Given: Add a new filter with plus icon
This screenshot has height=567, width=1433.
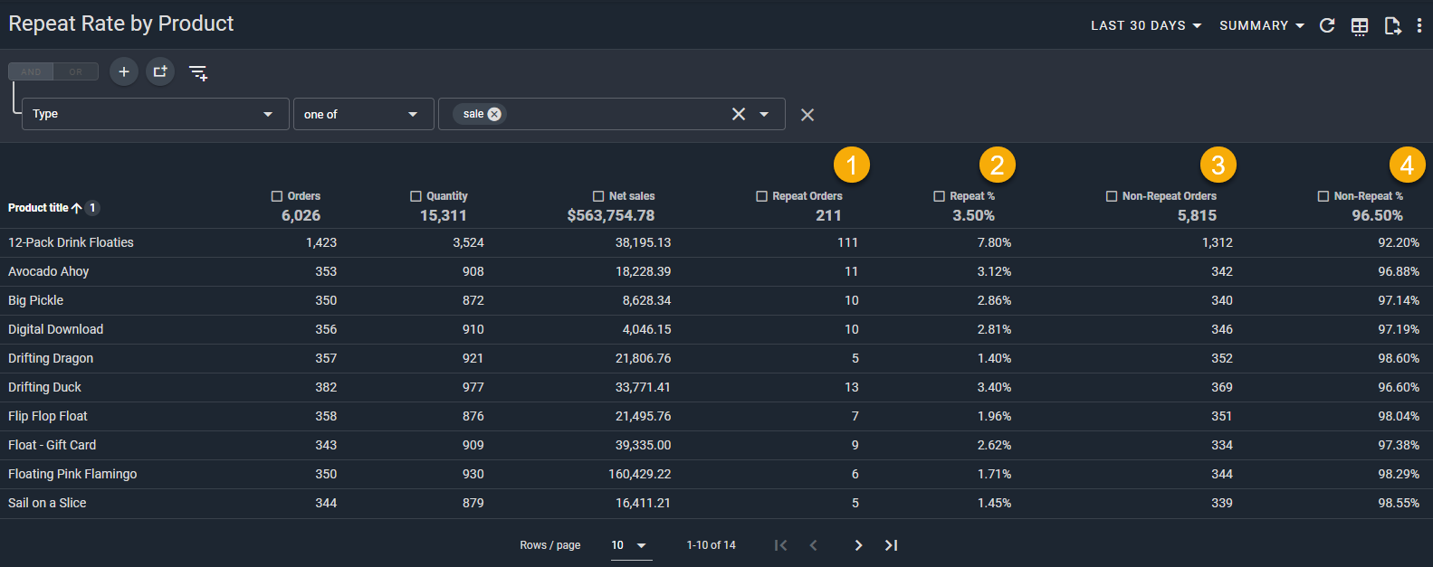Looking at the screenshot, I should tap(124, 71).
